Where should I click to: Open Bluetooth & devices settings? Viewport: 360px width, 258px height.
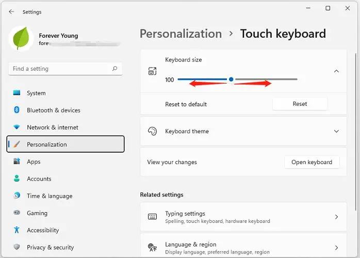click(66, 110)
